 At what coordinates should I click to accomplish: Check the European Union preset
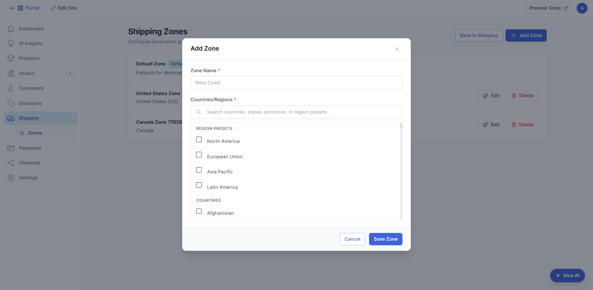tap(199, 155)
